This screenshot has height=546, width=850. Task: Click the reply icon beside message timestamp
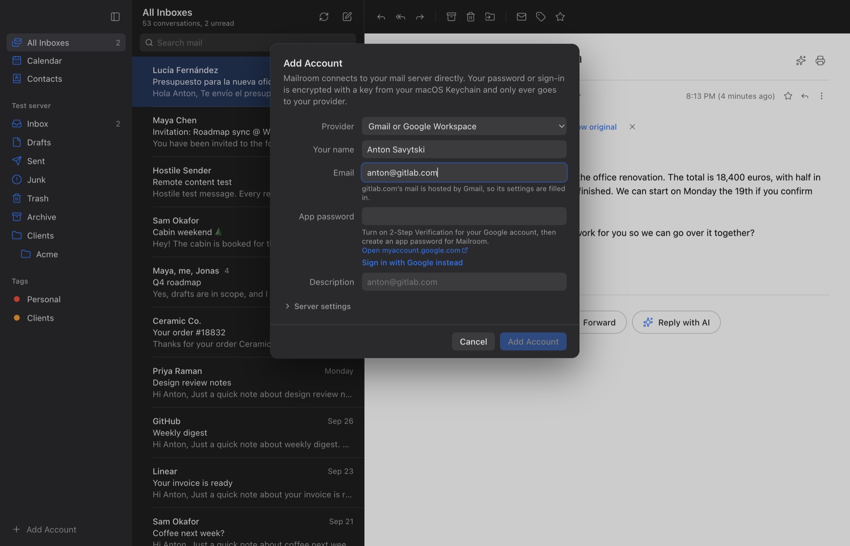(805, 96)
